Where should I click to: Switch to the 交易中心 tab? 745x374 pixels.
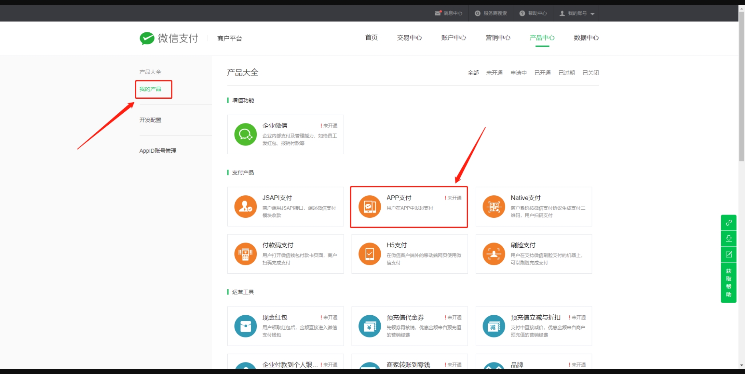coord(409,38)
